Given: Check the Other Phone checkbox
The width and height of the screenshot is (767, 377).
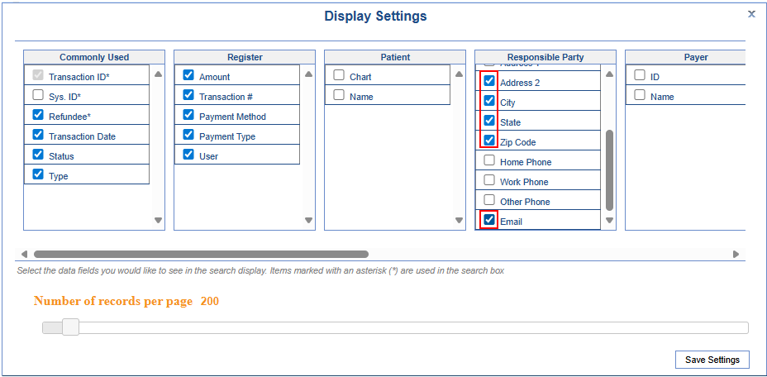Looking at the screenshot, I should pyautogui.click(x=489, y=200).
